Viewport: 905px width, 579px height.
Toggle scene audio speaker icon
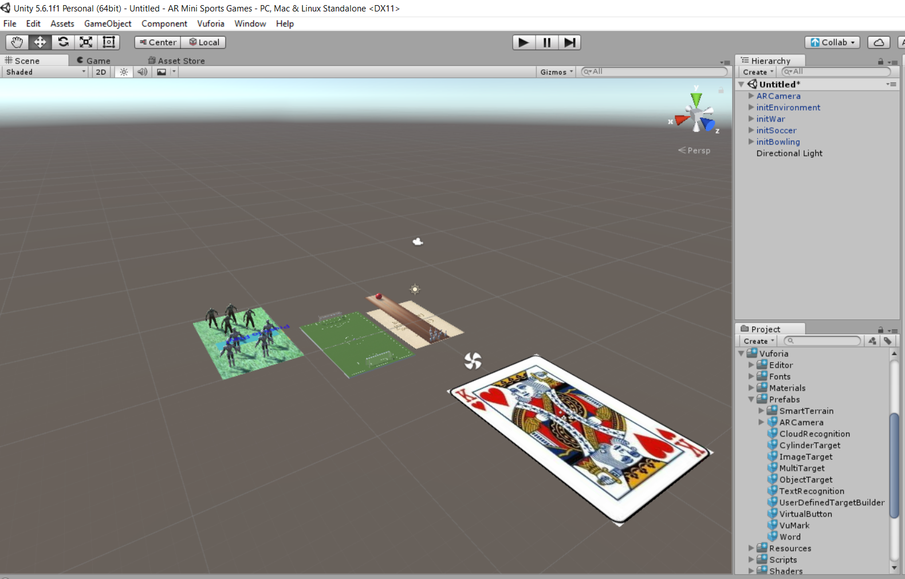142,72
